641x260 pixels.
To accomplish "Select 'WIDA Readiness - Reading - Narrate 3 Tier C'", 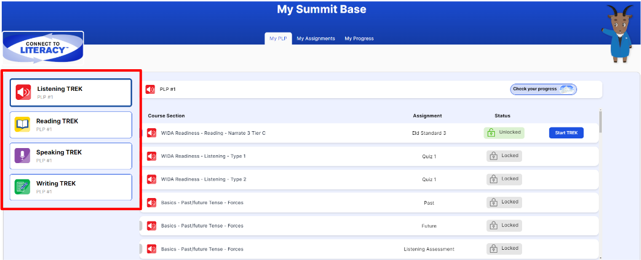I will coord(213,133).
